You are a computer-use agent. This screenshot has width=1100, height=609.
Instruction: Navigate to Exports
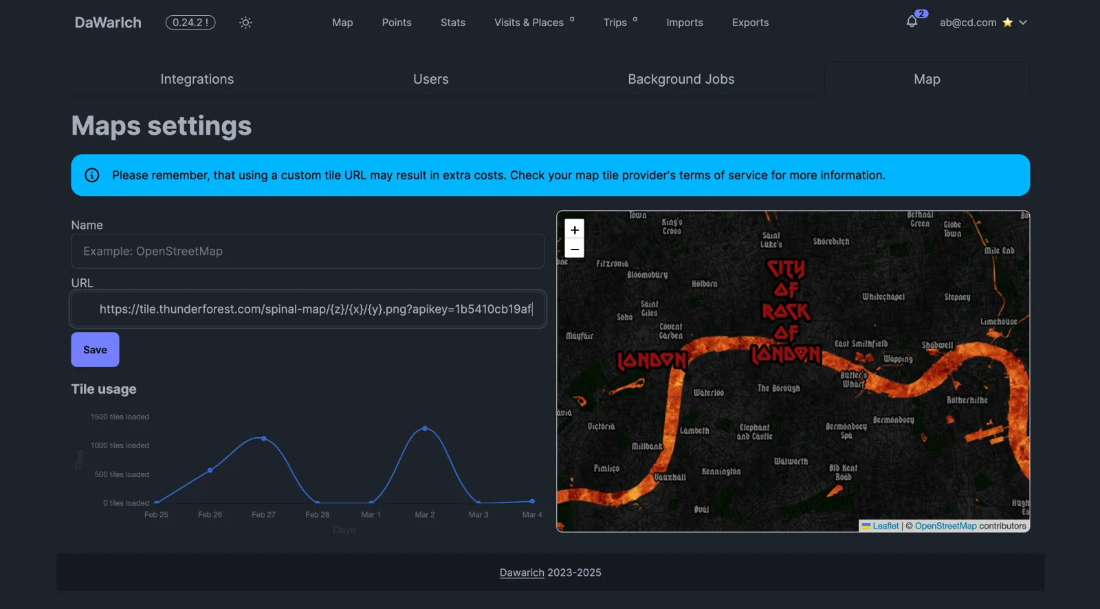(751, 23)
